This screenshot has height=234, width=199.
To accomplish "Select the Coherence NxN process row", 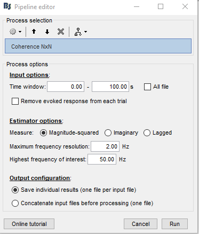I will tap(98, 46).
